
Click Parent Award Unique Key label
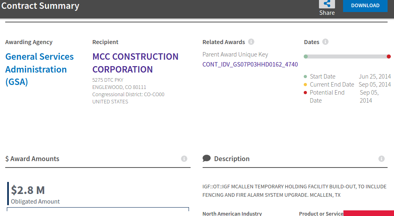pos(235,55)
